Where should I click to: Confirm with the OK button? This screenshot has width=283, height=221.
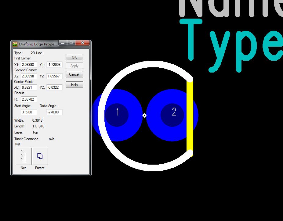74,57
